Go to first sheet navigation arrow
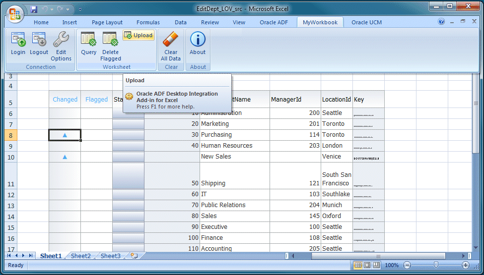The image size is (484, 275). coord(8,256)
